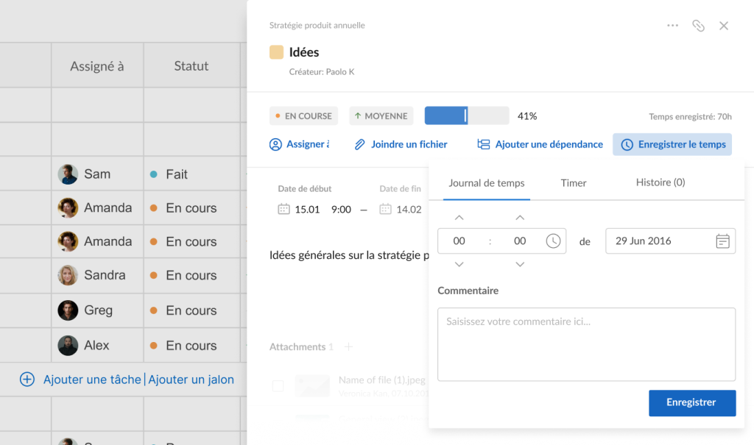Click Stratégie produit annuelle breadcrumb
This screenshot has width=754, height=445.
(317, 25)
